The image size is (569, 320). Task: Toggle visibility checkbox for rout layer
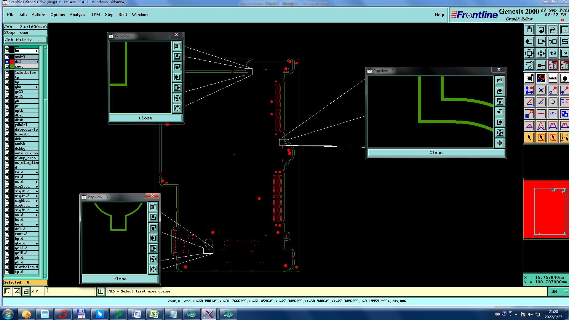7,66
